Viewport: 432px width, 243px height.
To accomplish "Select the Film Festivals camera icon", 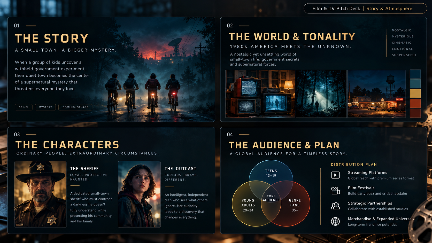I will pyautogui.click(x=335, y=191).
